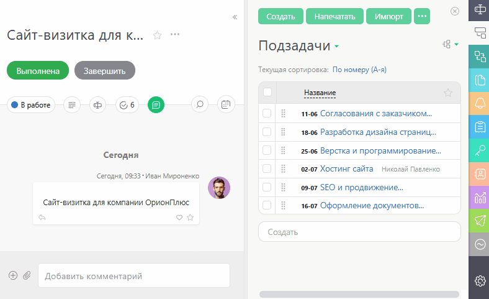Image resolution: width=489 pixels, height=299 pixels.
Task: Open the Оформление документов subtask link
Action: 372,206
